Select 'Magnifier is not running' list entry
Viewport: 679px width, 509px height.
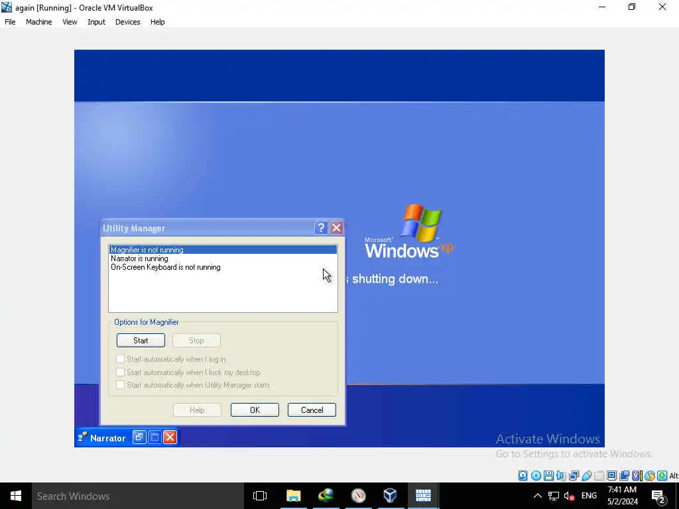click(223, 250)
